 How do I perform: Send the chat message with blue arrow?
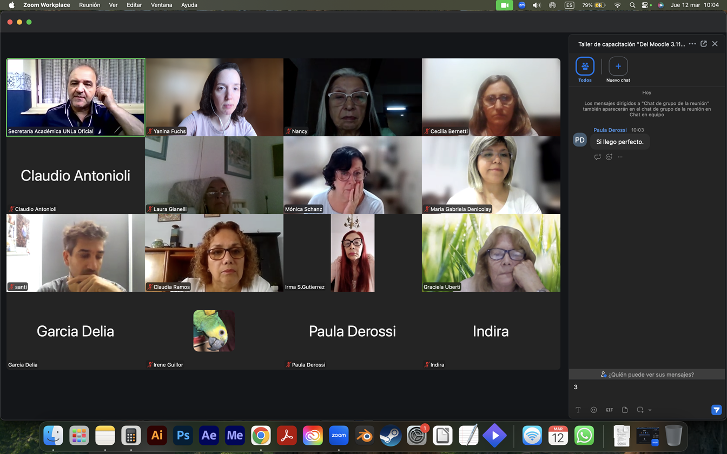pyautogui.click(x=716, y=410)
